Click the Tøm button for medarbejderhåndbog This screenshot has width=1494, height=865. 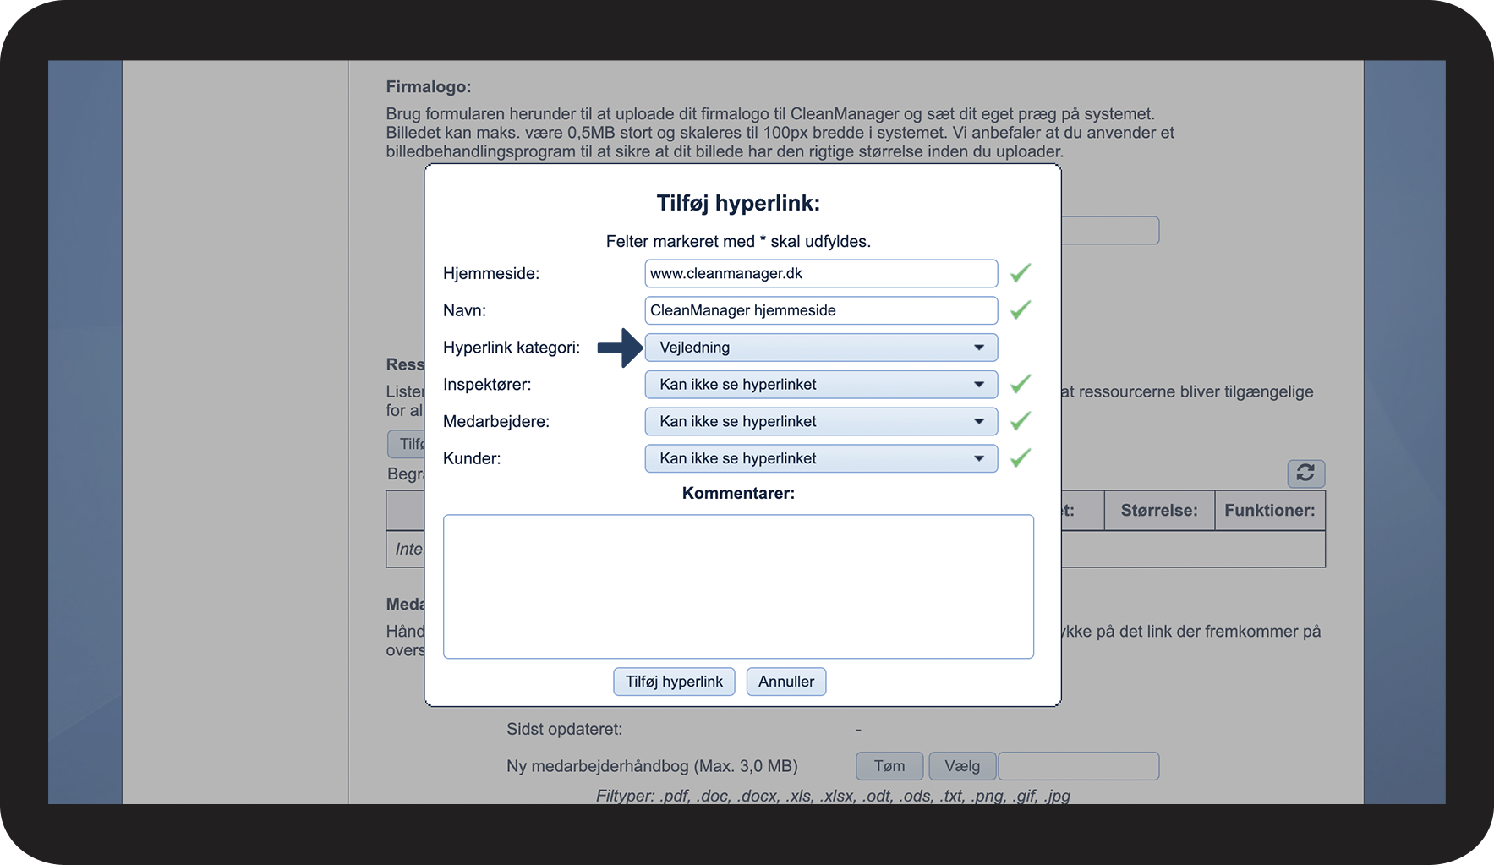[x=889, y=766]
